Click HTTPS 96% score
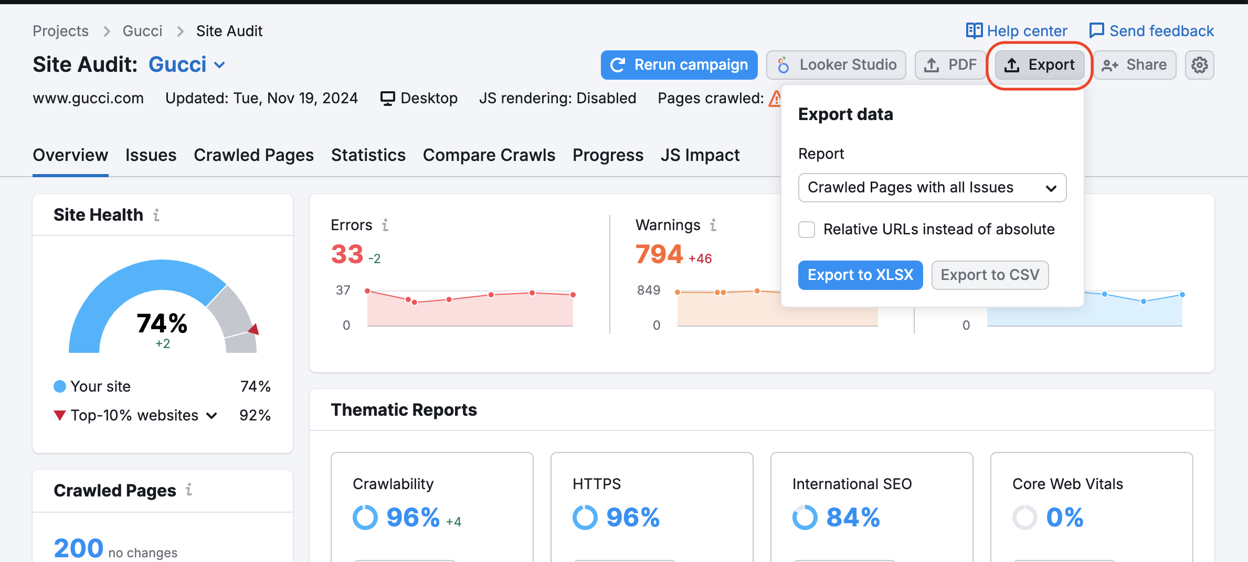1248x562 pixels. click(x=633, y=517)
